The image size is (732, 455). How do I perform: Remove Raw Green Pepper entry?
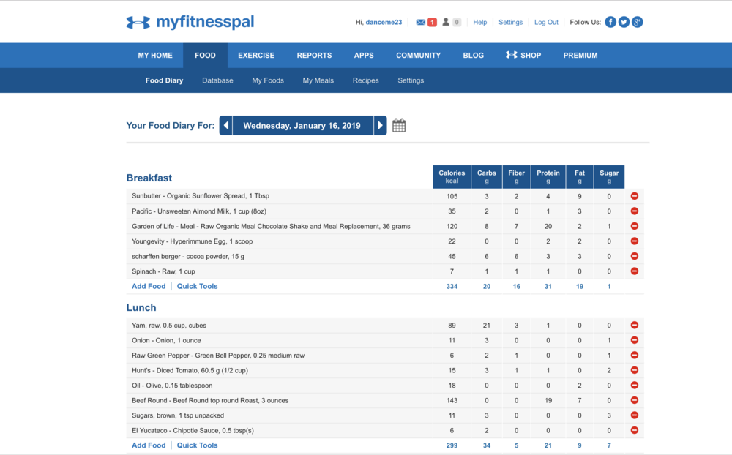coord(635,355)
